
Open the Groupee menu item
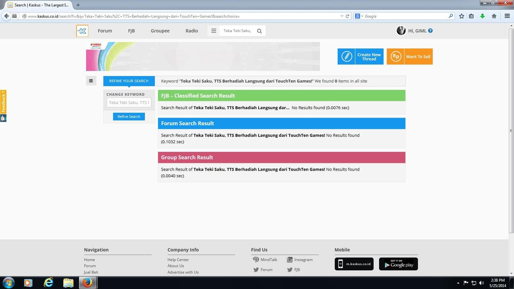(160, 31)
